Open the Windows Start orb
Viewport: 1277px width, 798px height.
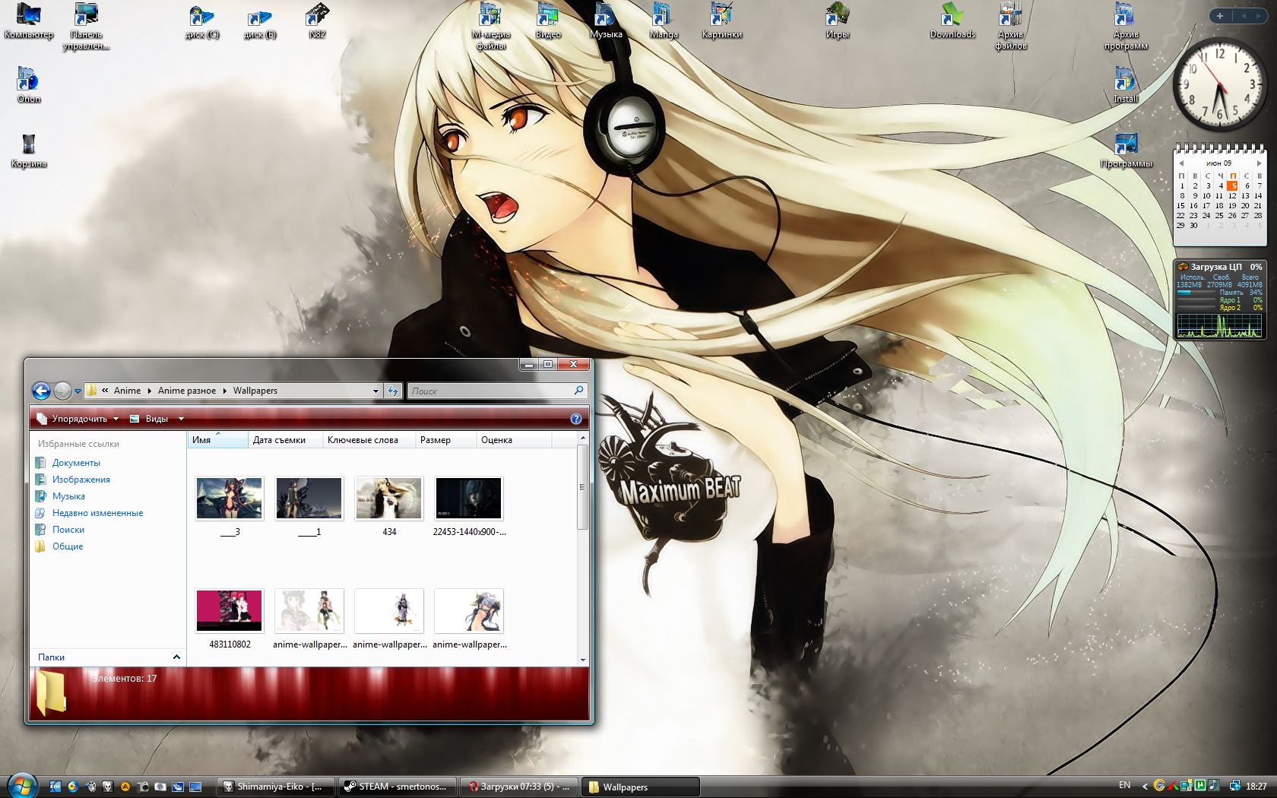21,785
